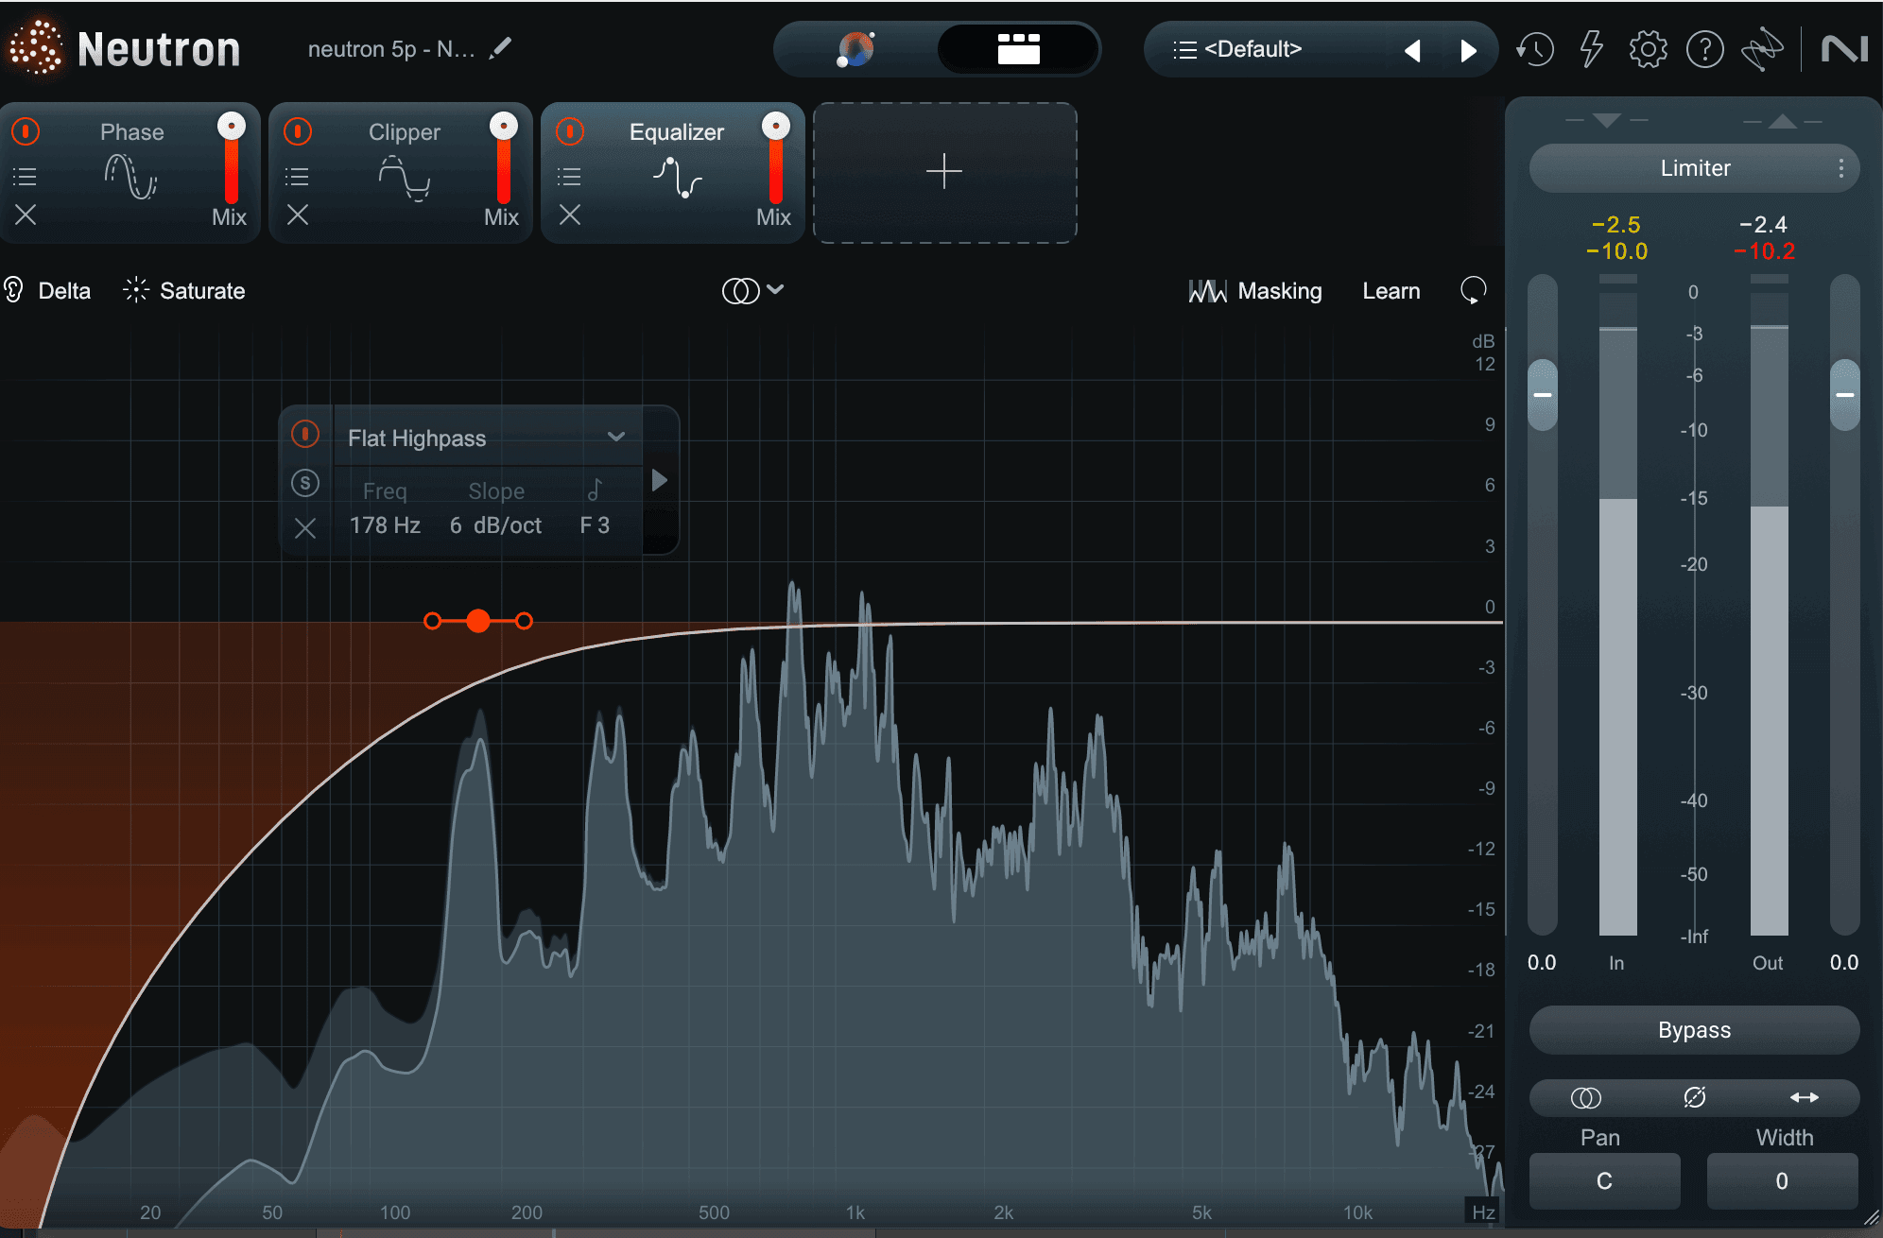Click the Phase module Mix slider
Screen dimensions: 1883x1238
click(x=232, y=159)
